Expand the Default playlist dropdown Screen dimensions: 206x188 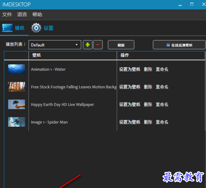click(55, 45)
